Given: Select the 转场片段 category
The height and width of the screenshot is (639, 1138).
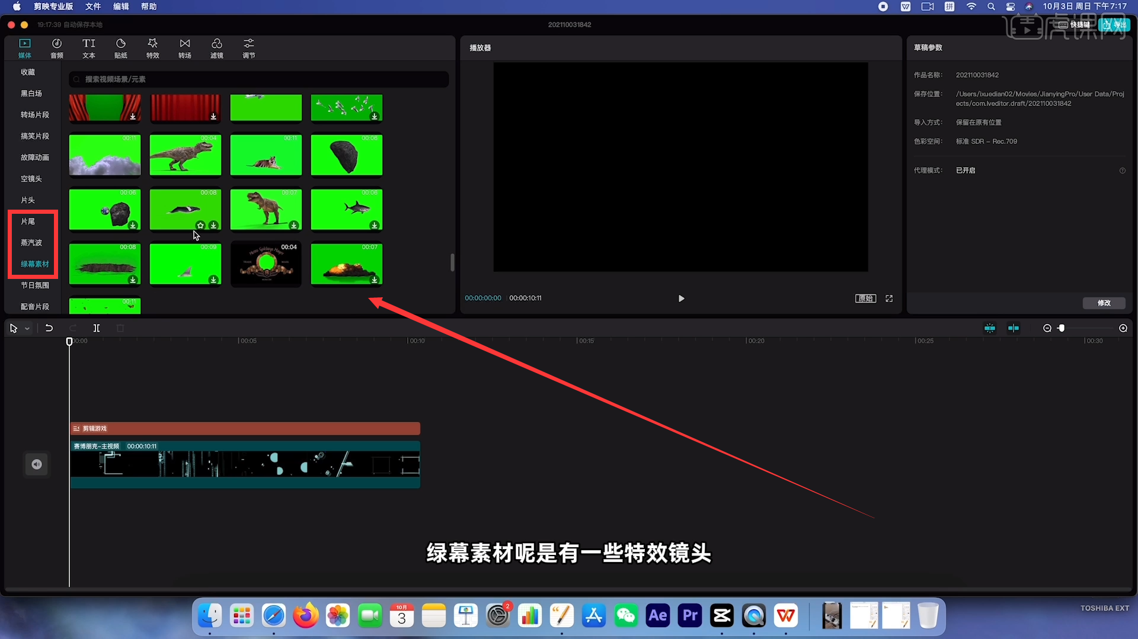Looking at the screenshot, I should point(35,115).
